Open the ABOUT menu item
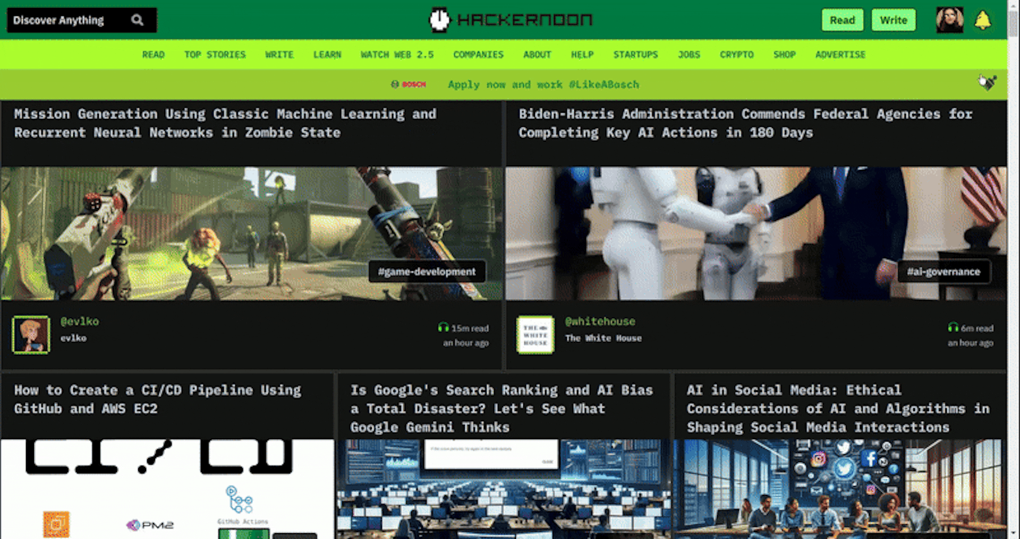This screenshot has width=1020, height=539. 537,55
